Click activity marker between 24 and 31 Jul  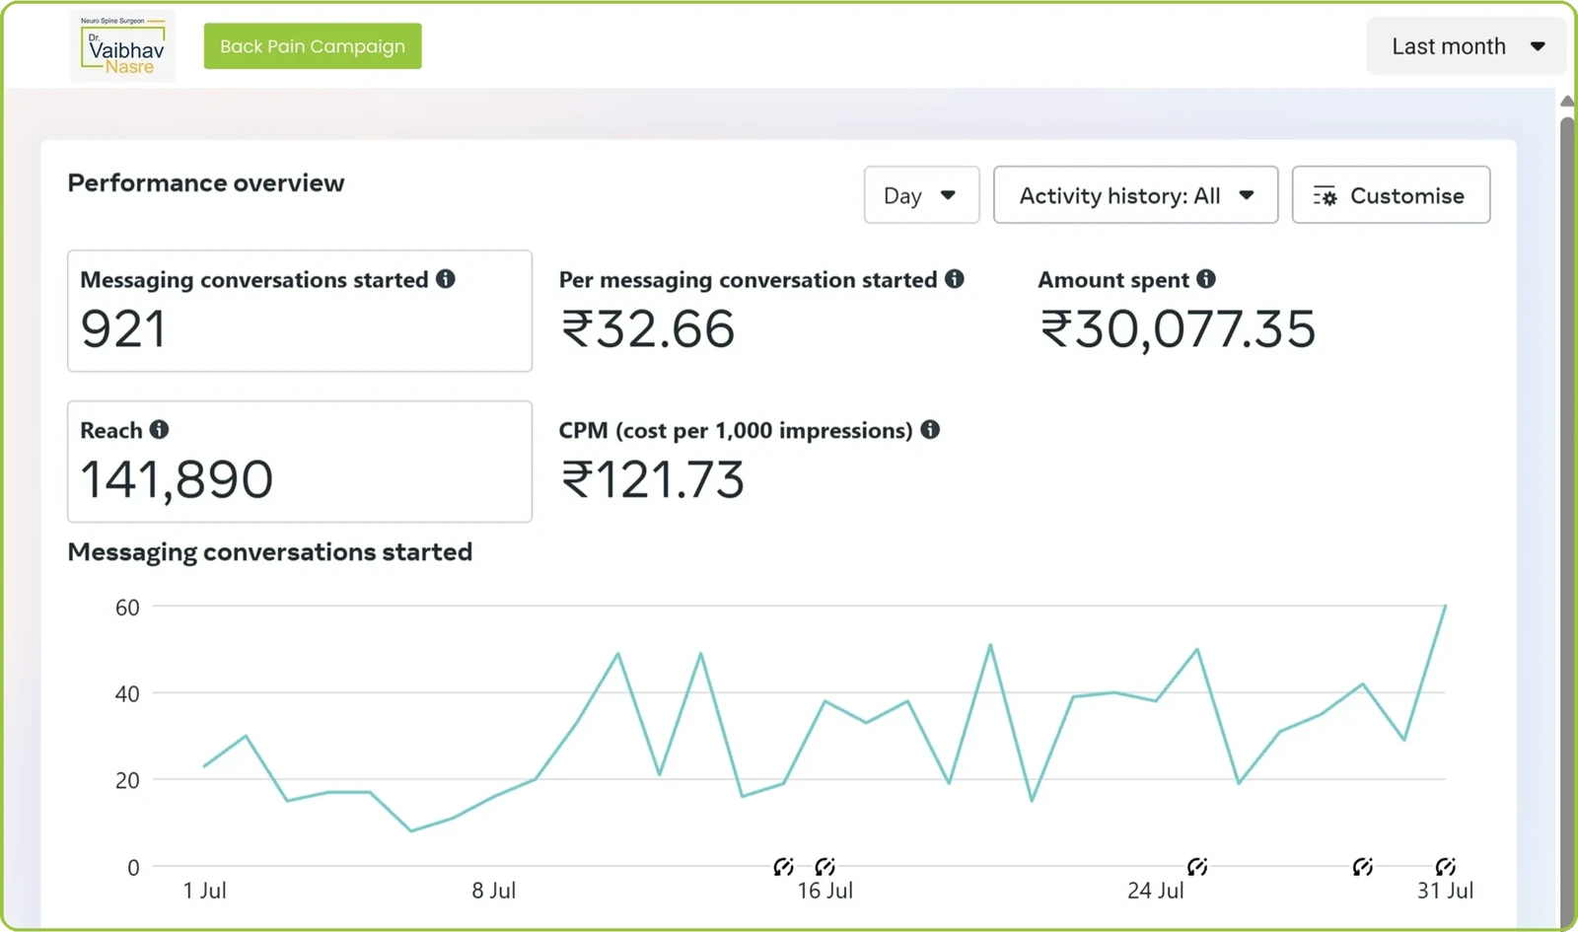pyautogui.click(x=1363, y=867)
